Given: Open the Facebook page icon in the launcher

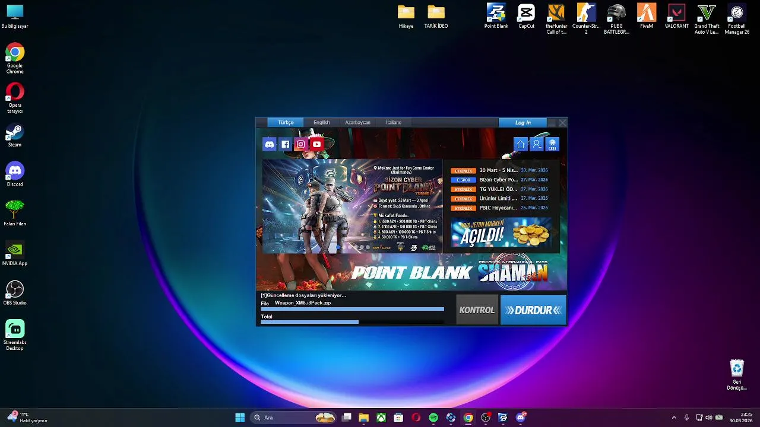Looking at the screenshot, I should (x=286, y=144).
